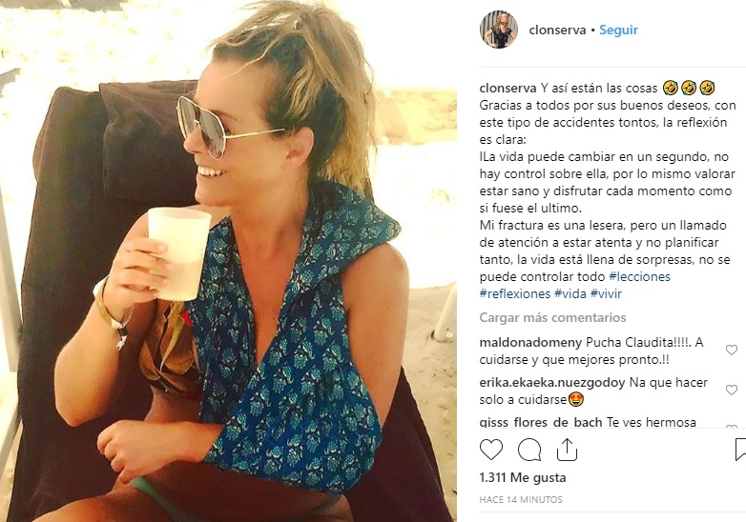
Task: Follow clonserva via Seguir link
Action: [618, 30]
